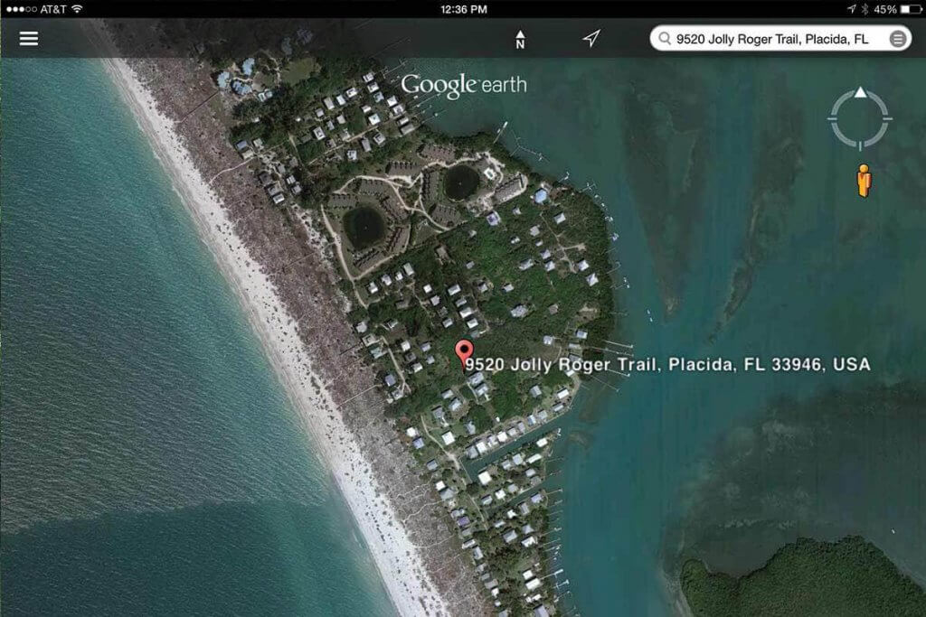
Task: Tap the compass ring bottom tick
Action: click(860, 146)
